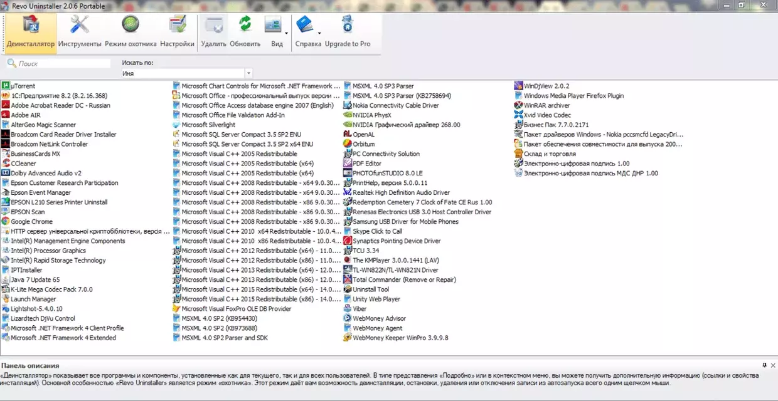Select the Adobe AIR icon
This screenshot has width=778, height=401.
click(5, 115)
